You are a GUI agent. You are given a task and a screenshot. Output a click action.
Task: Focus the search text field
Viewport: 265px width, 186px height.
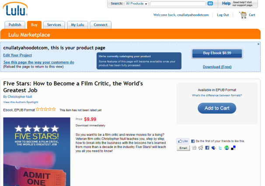[x=178, y=3]
